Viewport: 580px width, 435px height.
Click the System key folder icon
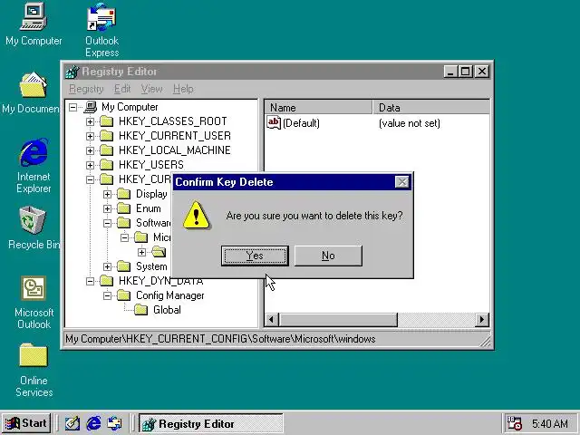(123, 266)
